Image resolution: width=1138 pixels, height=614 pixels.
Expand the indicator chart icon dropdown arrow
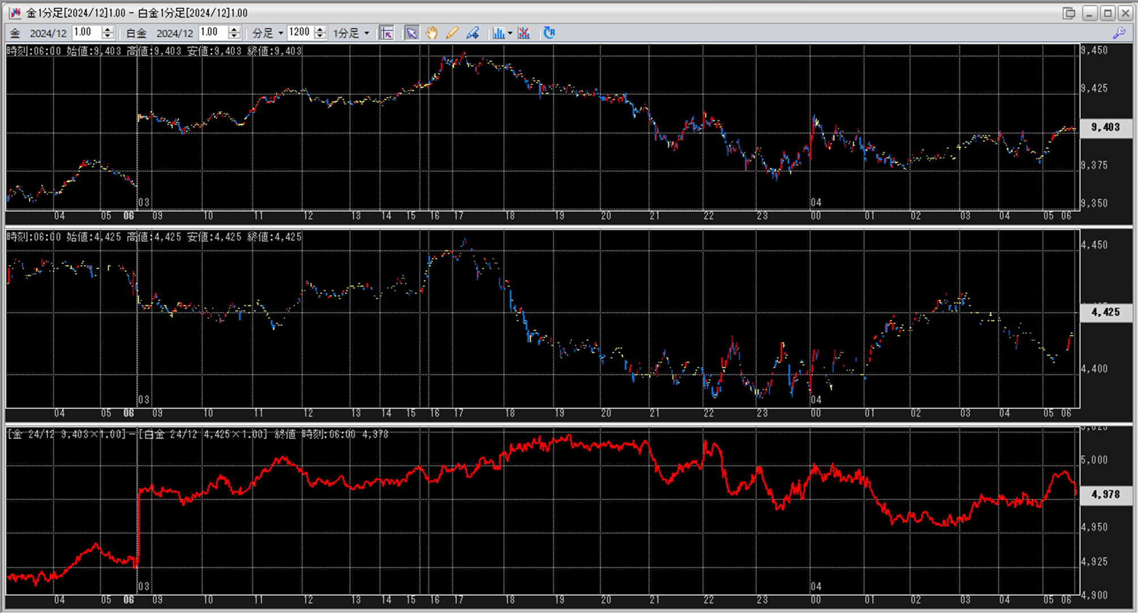[x=510, y=33]
